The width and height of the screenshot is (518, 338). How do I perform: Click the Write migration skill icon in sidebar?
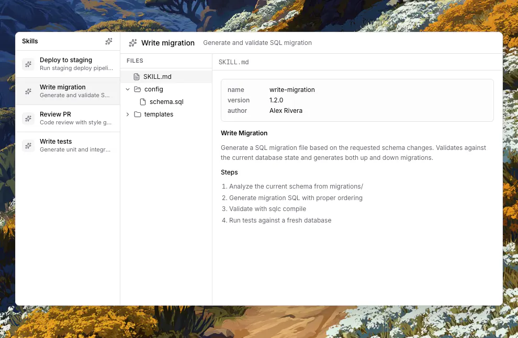click(28, 91)
